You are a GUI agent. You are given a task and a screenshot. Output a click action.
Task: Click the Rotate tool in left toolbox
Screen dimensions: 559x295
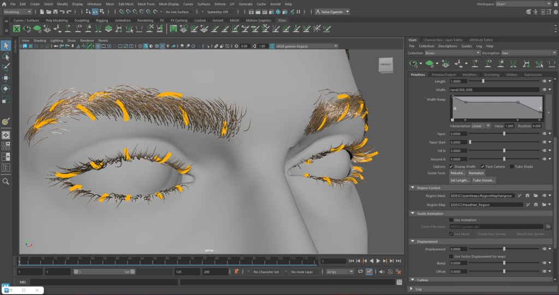6,89
